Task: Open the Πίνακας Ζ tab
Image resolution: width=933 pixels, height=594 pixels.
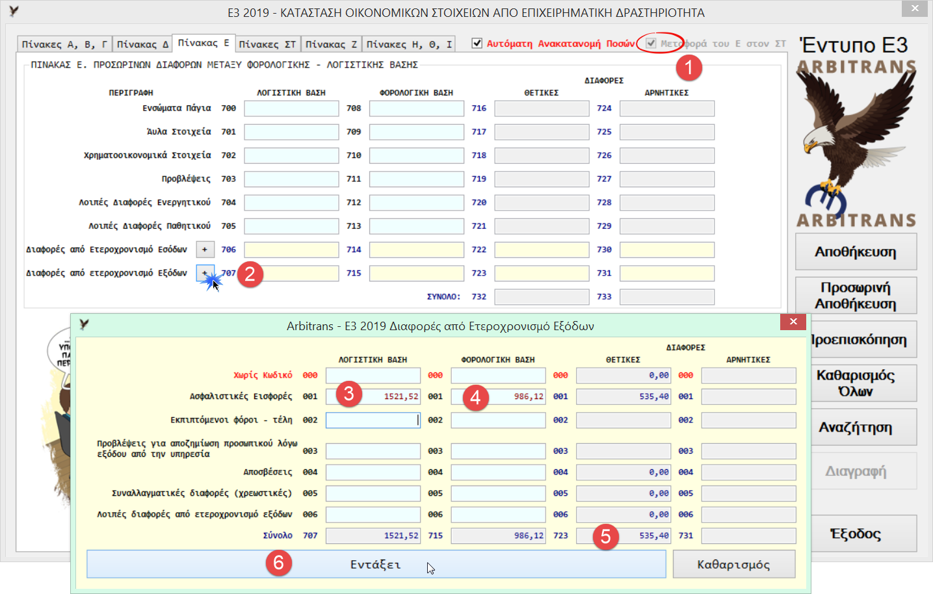Action: (331, 44)
